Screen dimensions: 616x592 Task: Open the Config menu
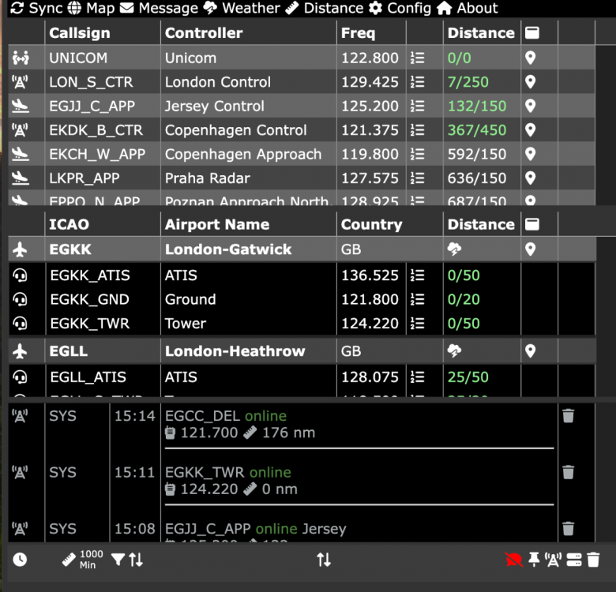coord(400,9)
